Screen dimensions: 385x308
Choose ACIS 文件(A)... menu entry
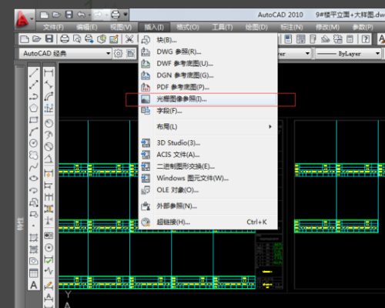tap(208, 155)
